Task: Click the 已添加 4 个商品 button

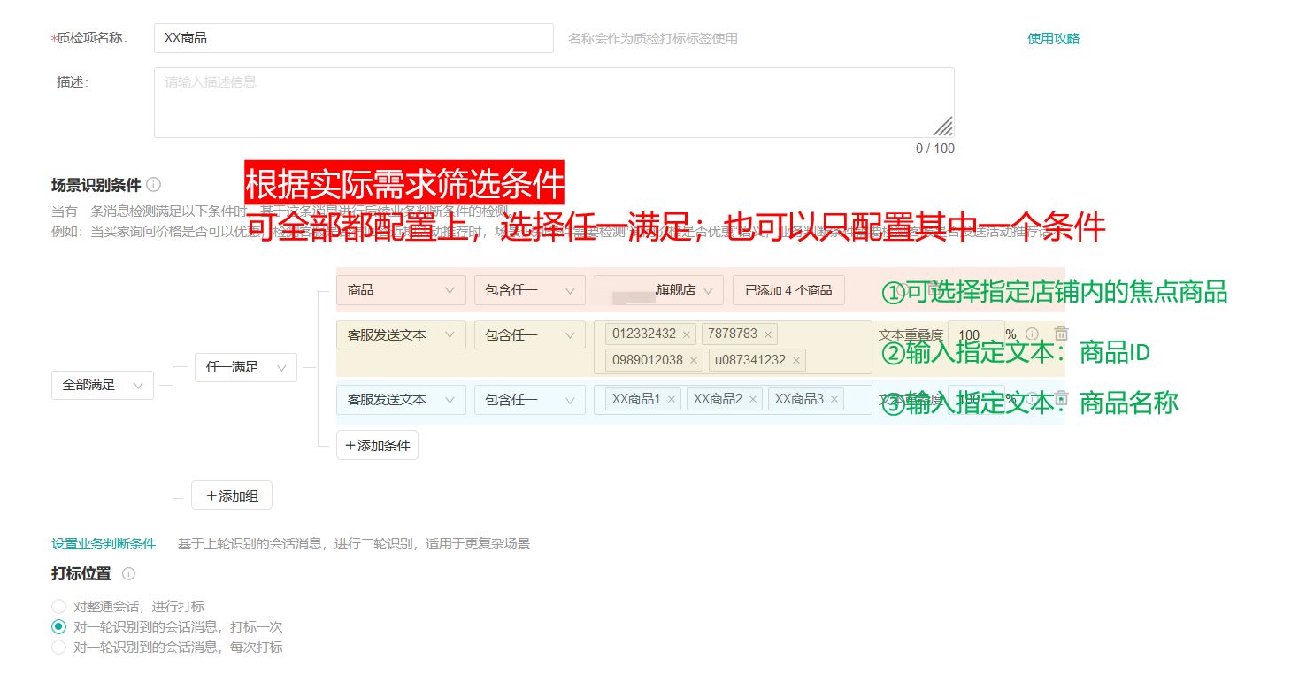Action: (788, 290)
